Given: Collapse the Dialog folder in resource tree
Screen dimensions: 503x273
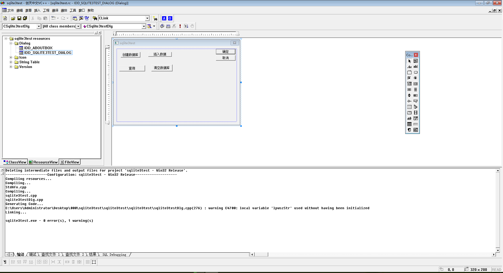Looking at the screenshot, I should pos(11,43).
